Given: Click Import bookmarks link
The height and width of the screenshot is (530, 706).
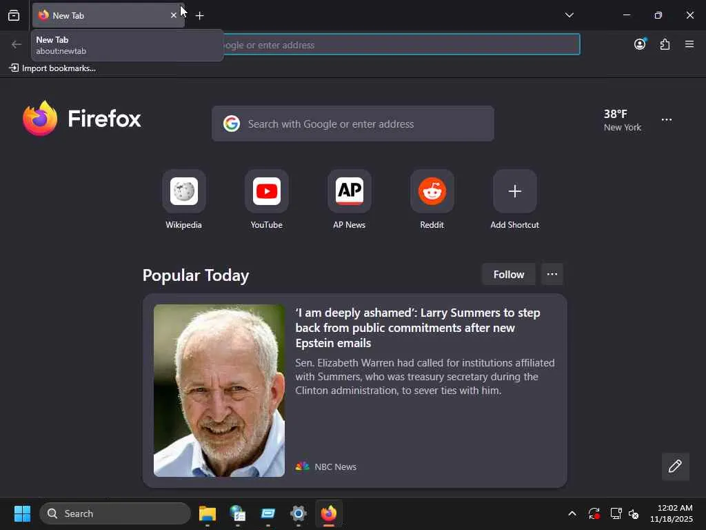Looking at the screenshot, I should pyautogui.click(x=52, y=68).
